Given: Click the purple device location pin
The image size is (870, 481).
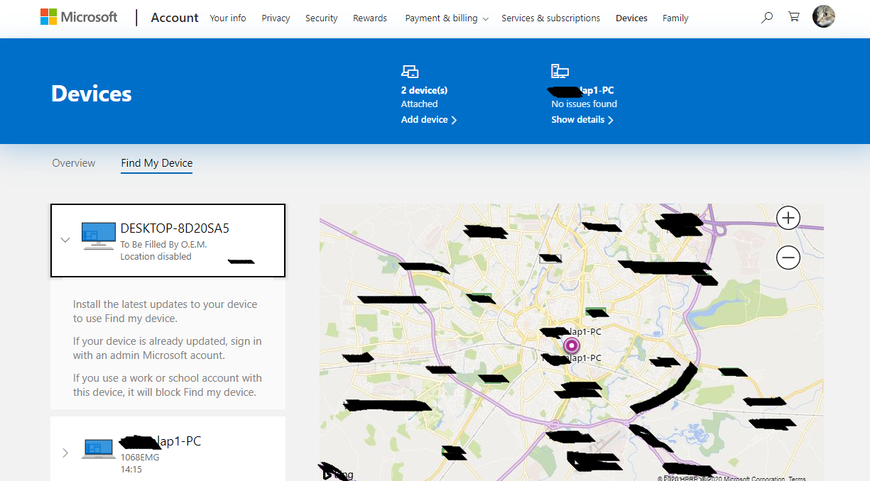Looking at the screenshot, I should (572, 345).
